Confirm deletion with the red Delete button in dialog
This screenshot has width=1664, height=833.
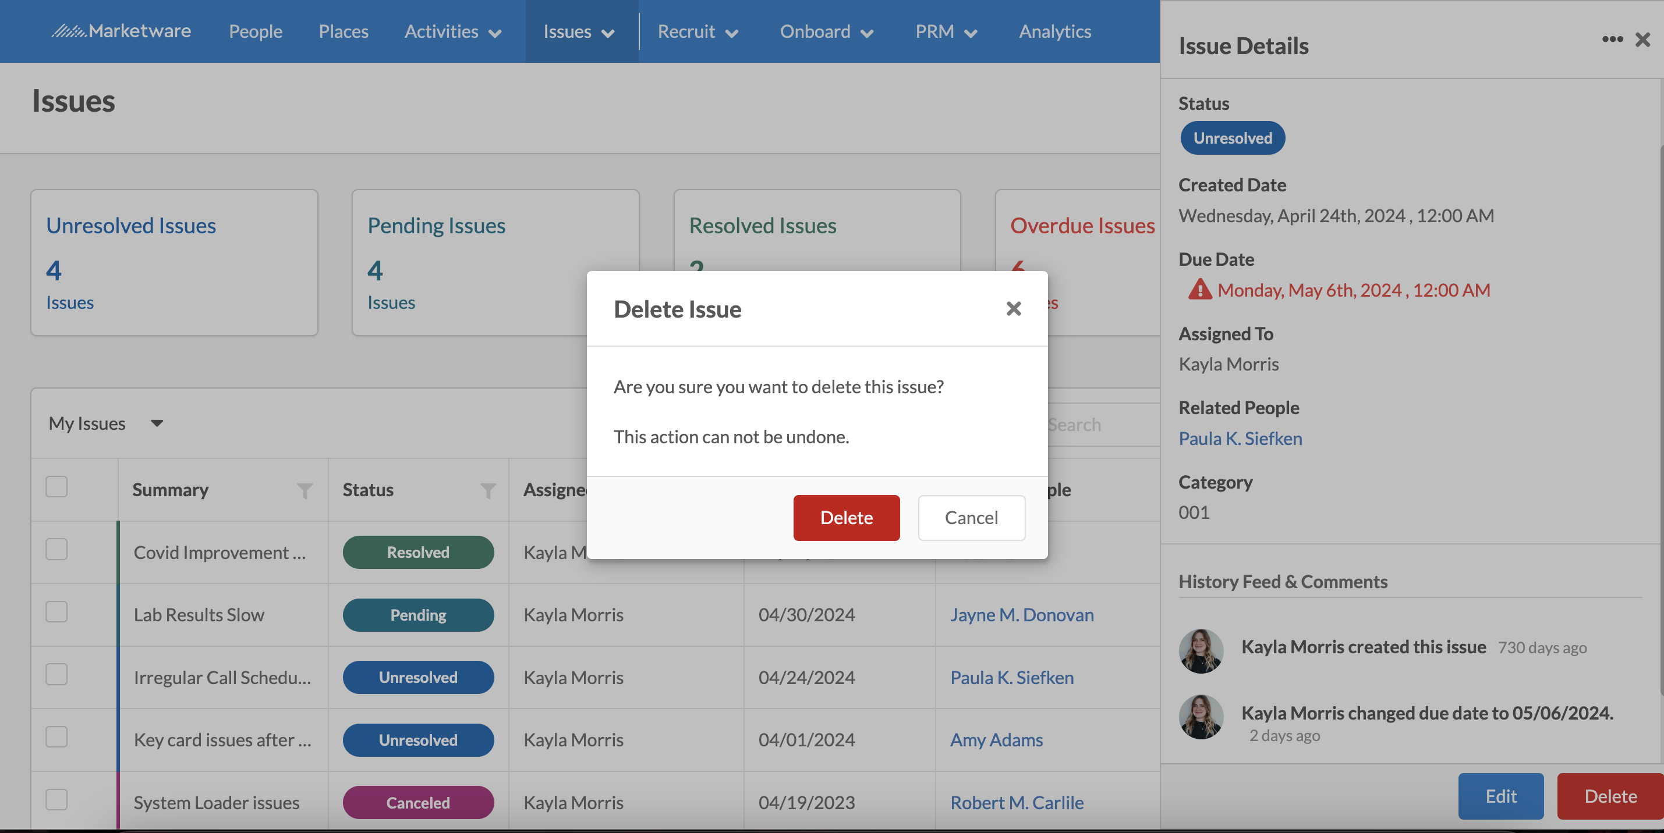[x=846, y=518]
